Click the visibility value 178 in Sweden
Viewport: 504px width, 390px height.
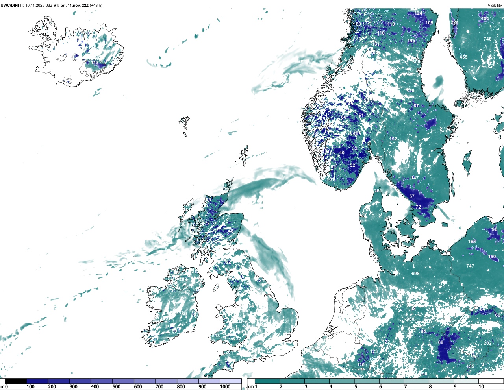click(x=411, y=91)
